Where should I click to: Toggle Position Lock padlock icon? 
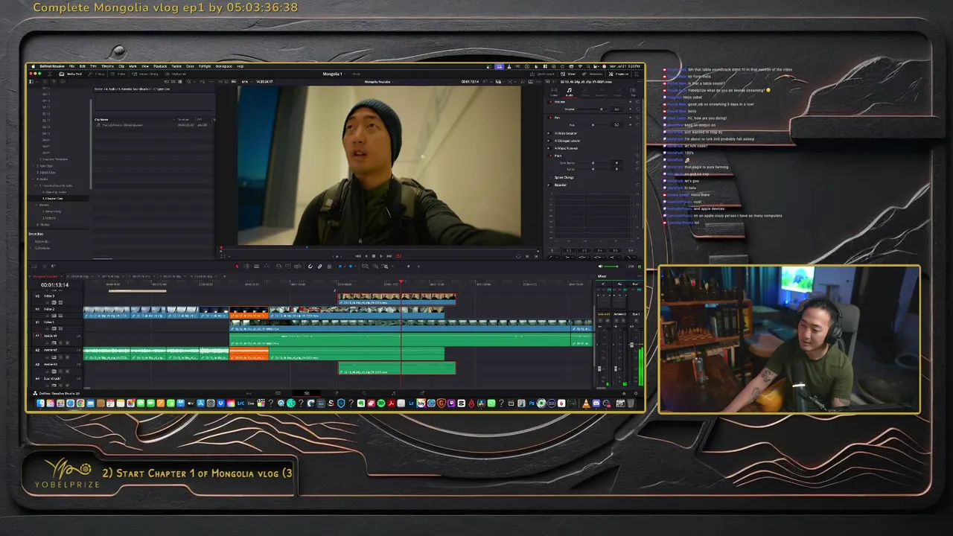pyautogui.click(x=329, y=267)
